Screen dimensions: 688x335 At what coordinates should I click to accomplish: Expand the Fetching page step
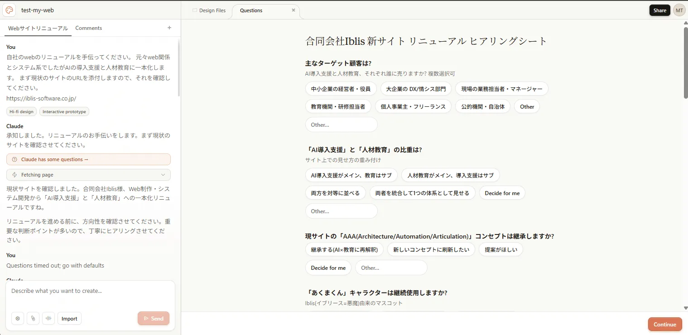pyautogui.click(x=88, y=175)
